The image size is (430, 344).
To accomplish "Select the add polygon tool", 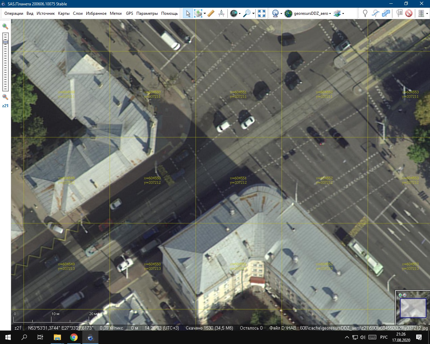I will pos(386,13).
